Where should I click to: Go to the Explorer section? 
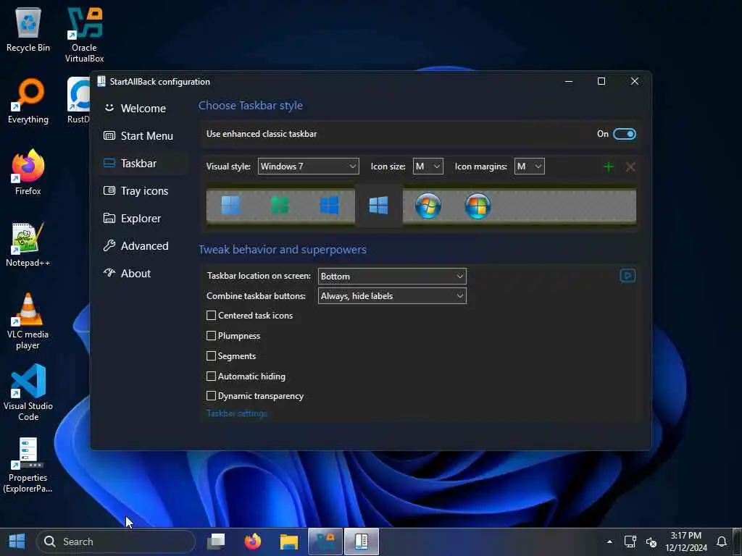pos(142,219)
